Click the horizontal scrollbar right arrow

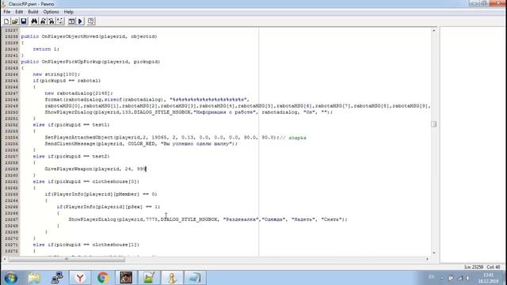point(428,259)
